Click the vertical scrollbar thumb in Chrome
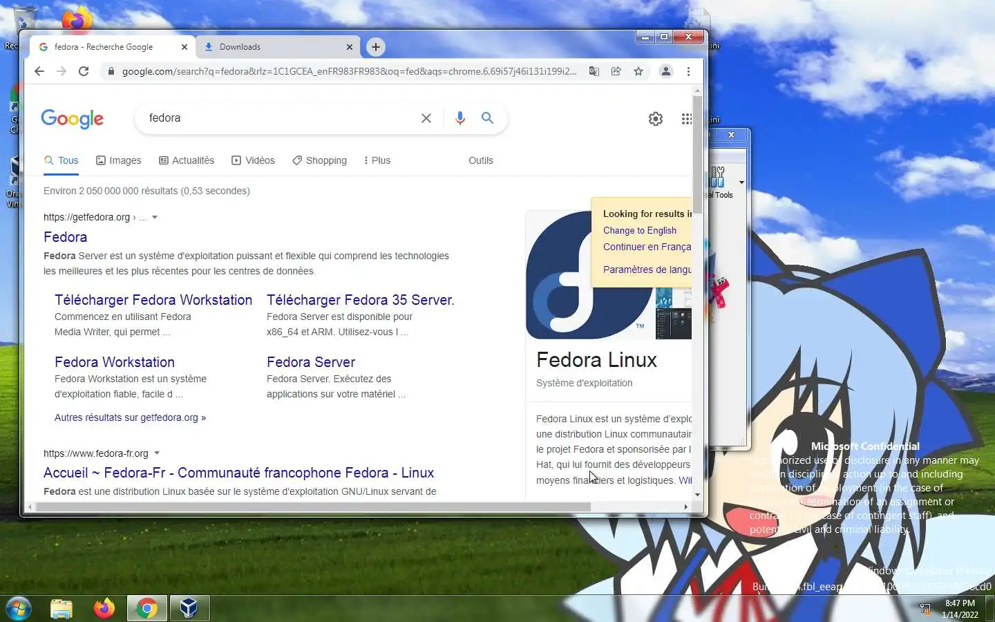Viewport: 995px width, 622px height. [x=697, y=155]
